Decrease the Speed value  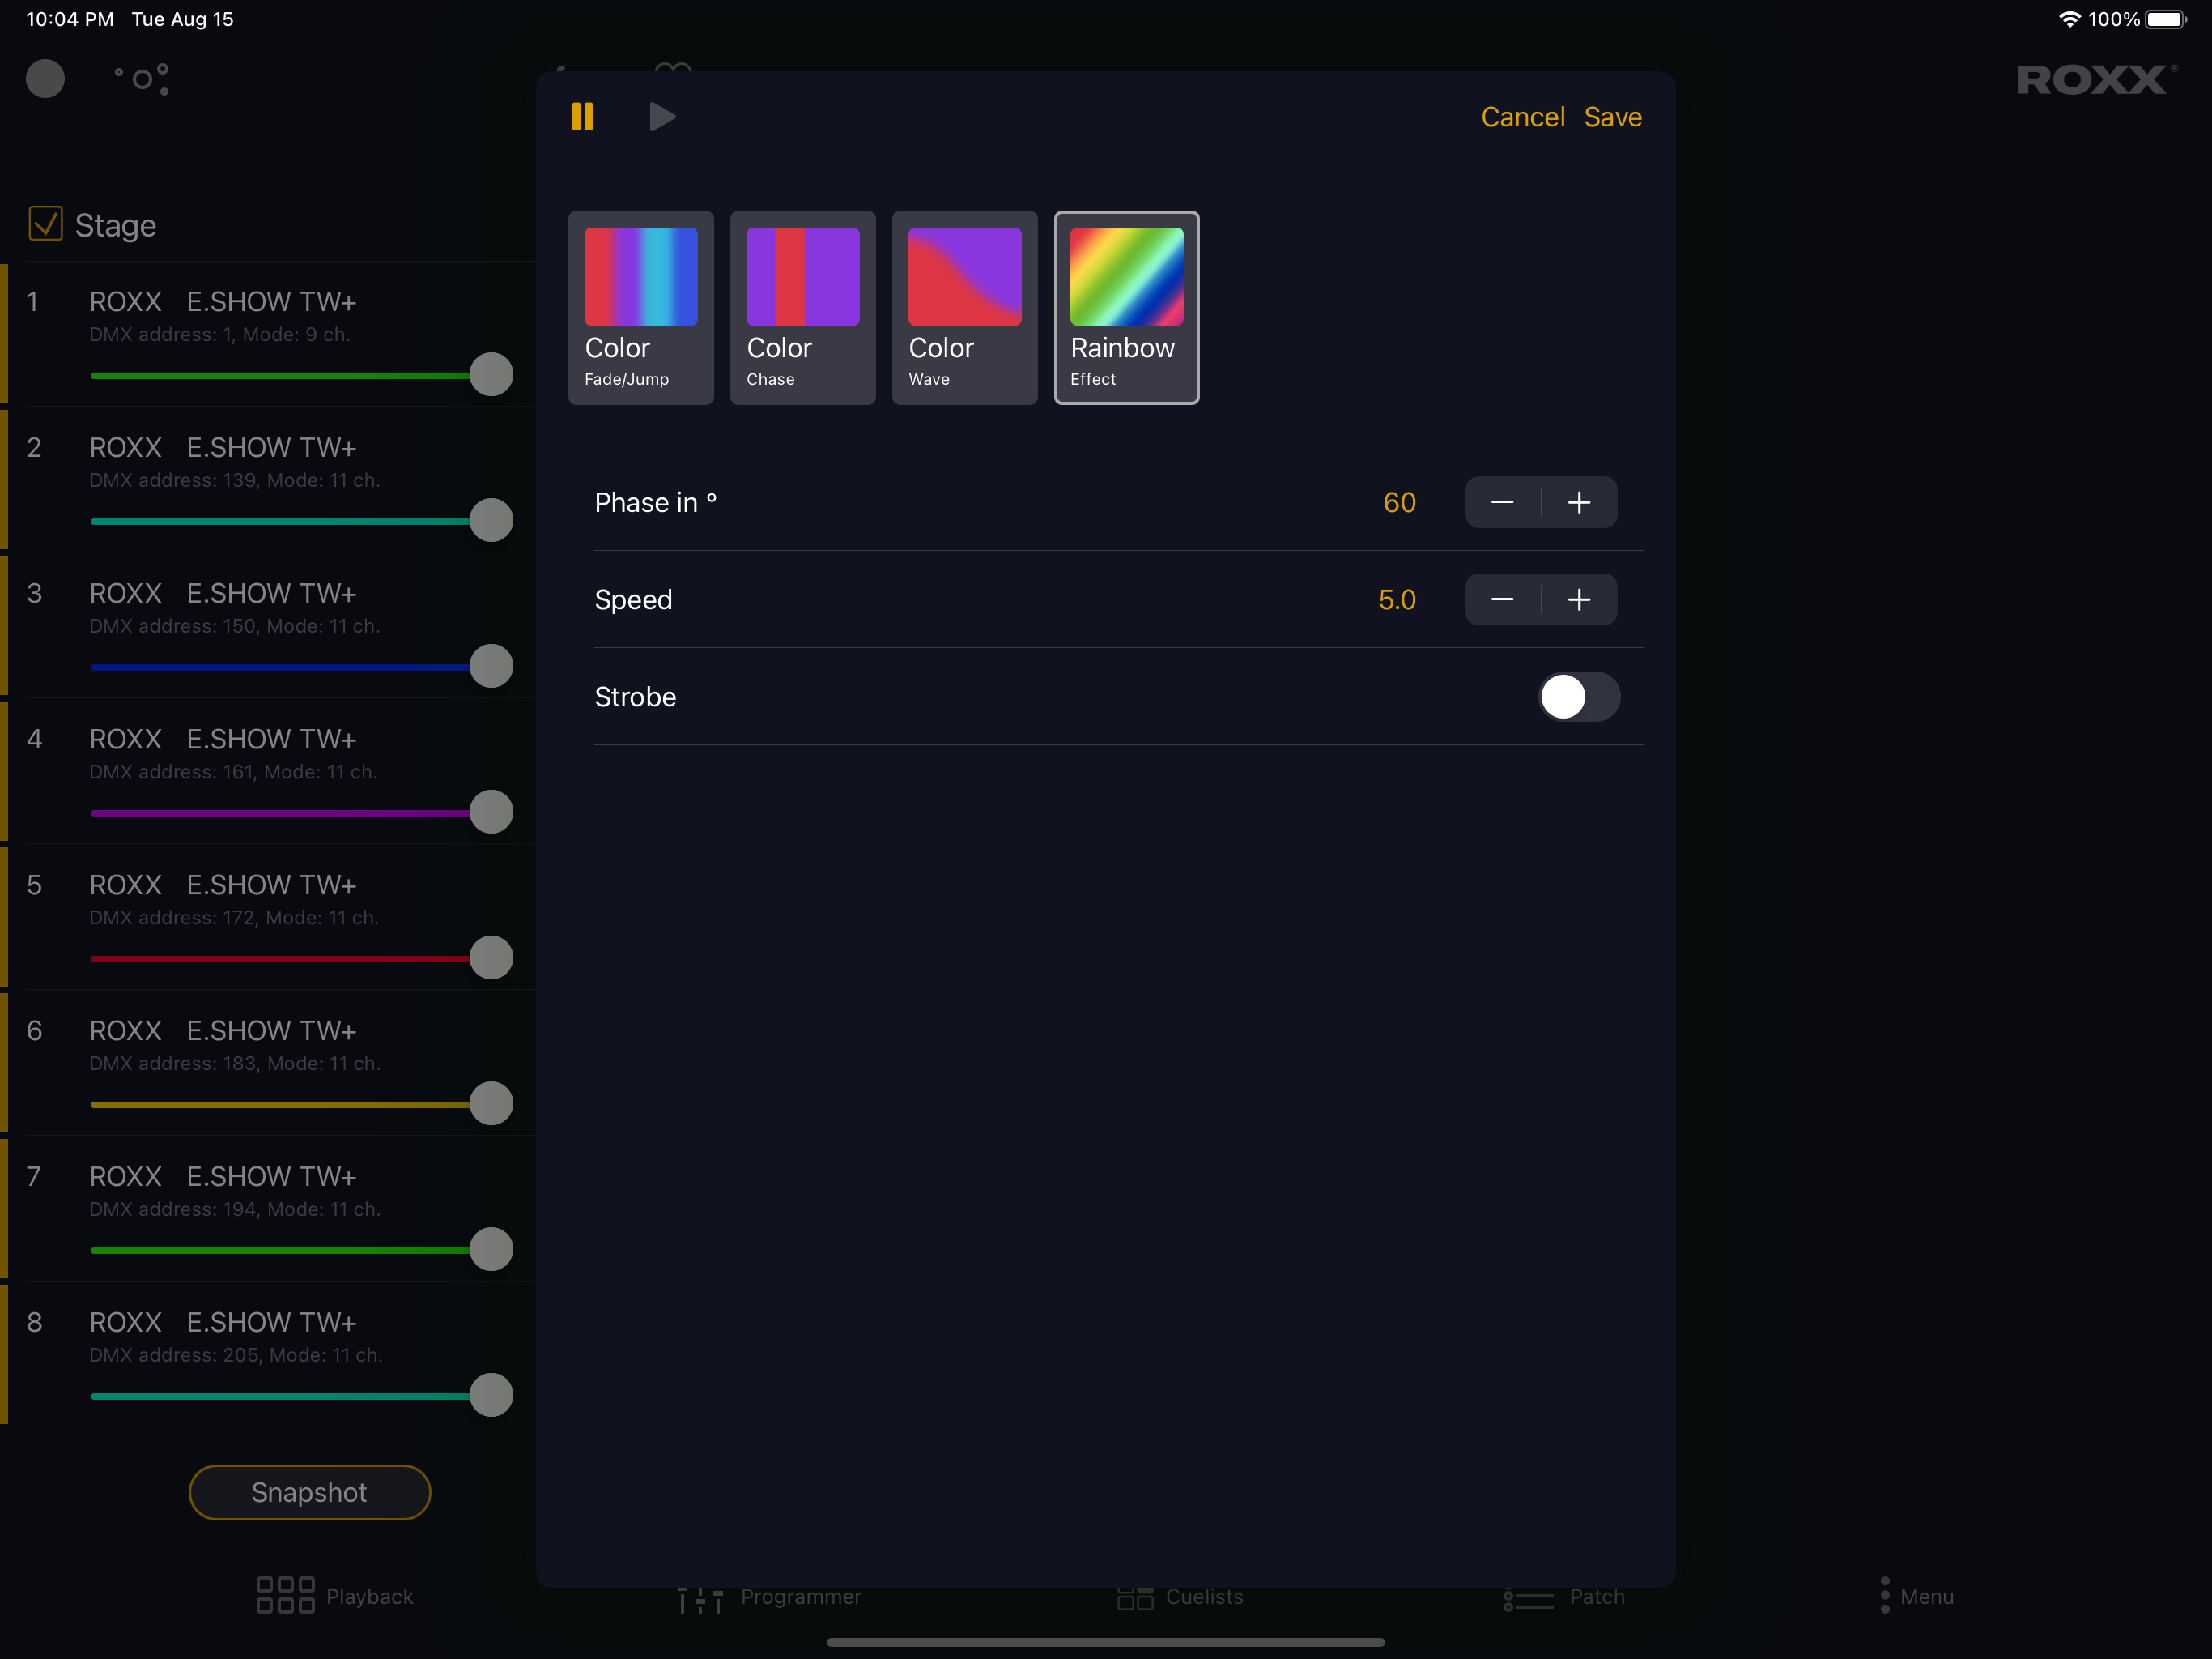click(x=1502, y=599)
